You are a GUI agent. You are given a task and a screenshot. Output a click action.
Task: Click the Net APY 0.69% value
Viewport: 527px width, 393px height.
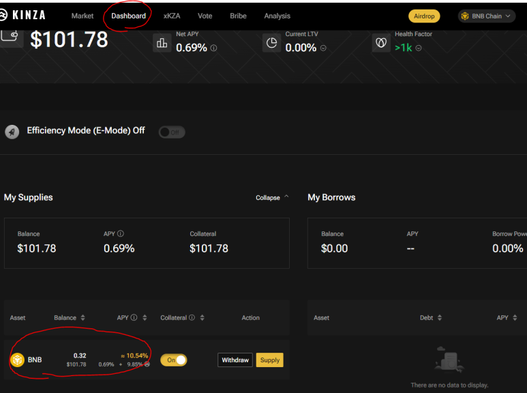coord(192,48)
